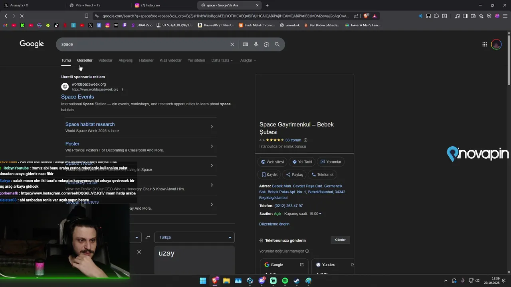Expand the Daha fazla dropdown
Viewport: 511px width, 287px height.
pyautogui.click(x=222, y=60)
